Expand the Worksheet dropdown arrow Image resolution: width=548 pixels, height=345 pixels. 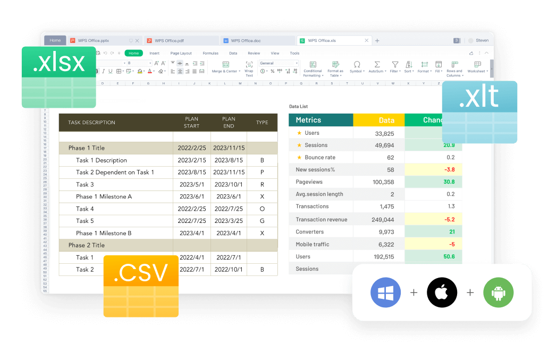pyautogui.click(x=487, y=71)
